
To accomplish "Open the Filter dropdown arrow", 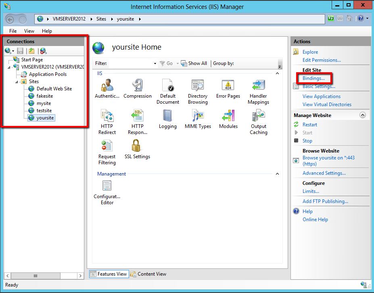I will [155, 63].
